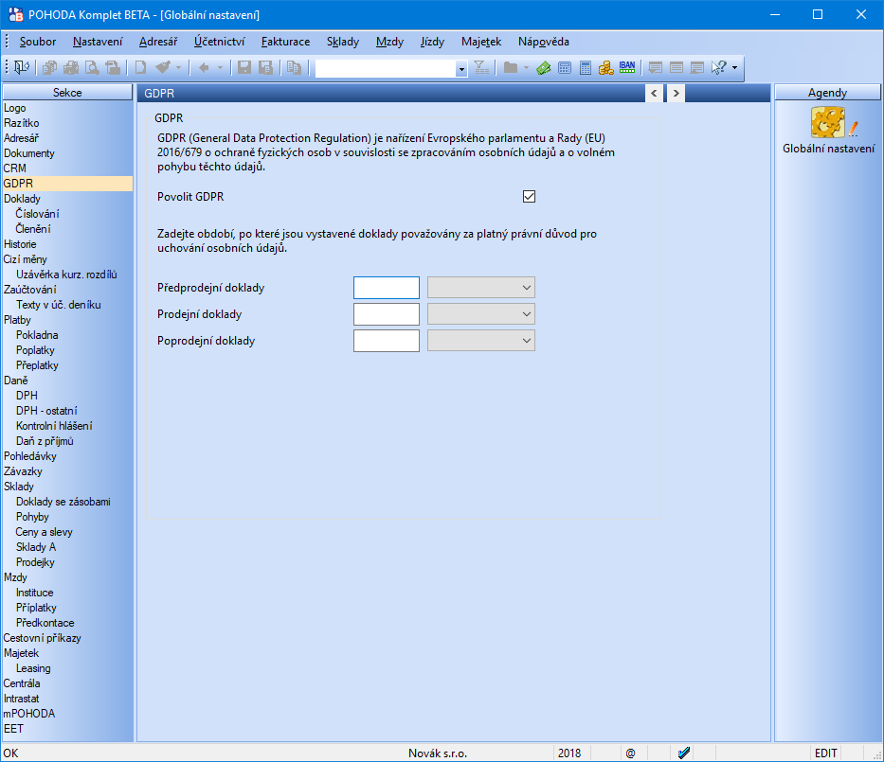
Task: Select the Logo section
Action: point(14,108)
